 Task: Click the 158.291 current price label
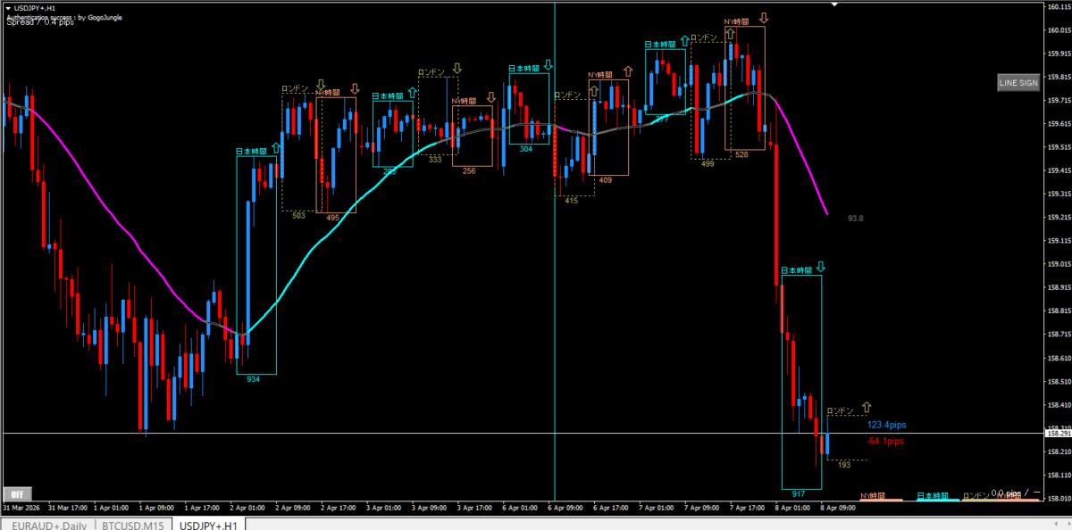click(1057, 434)
